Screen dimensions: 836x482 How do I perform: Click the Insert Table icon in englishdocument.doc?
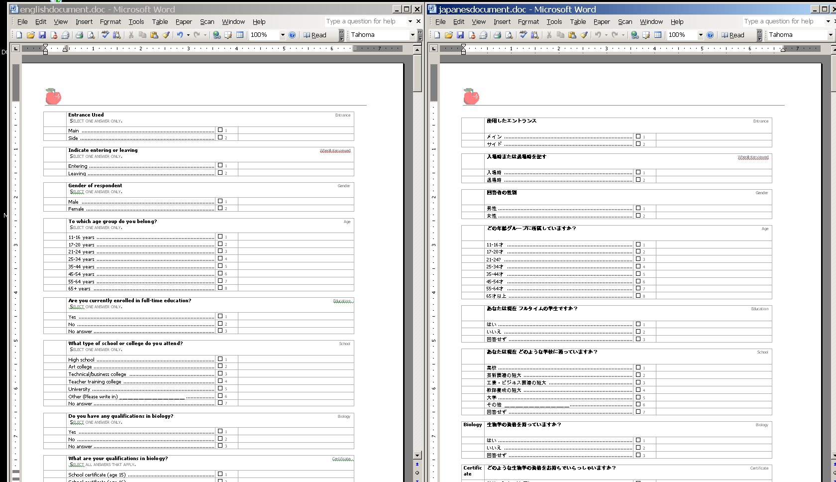click(240, 35)
